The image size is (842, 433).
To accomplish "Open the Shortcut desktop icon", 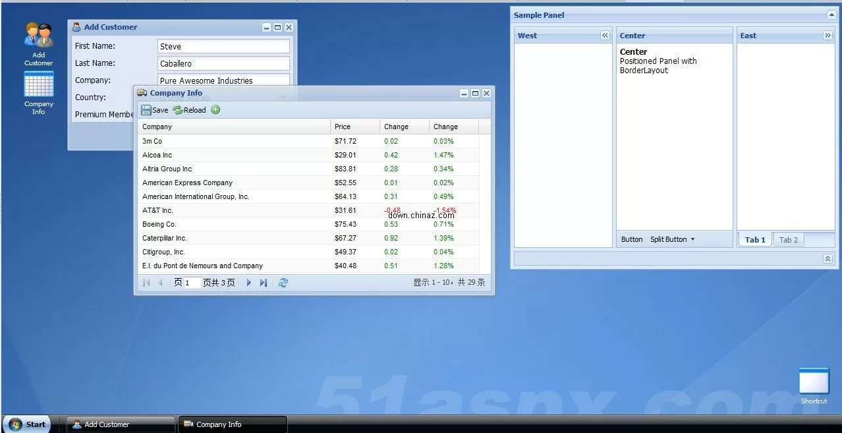I will [814, 386].
